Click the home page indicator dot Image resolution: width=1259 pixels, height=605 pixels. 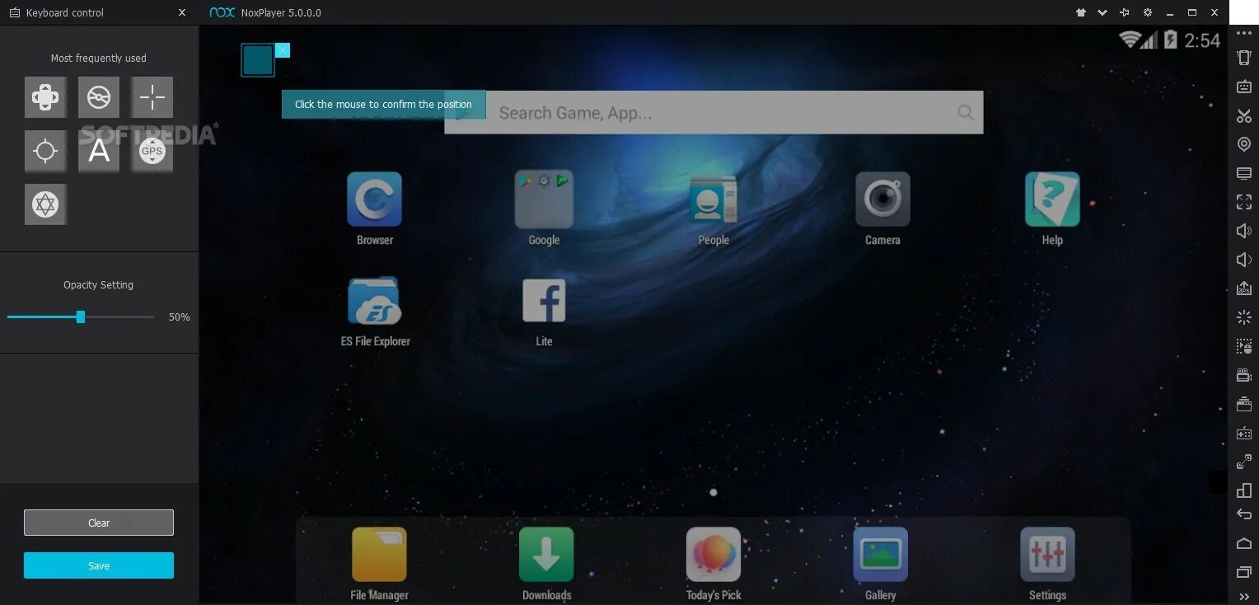point(714,492)
